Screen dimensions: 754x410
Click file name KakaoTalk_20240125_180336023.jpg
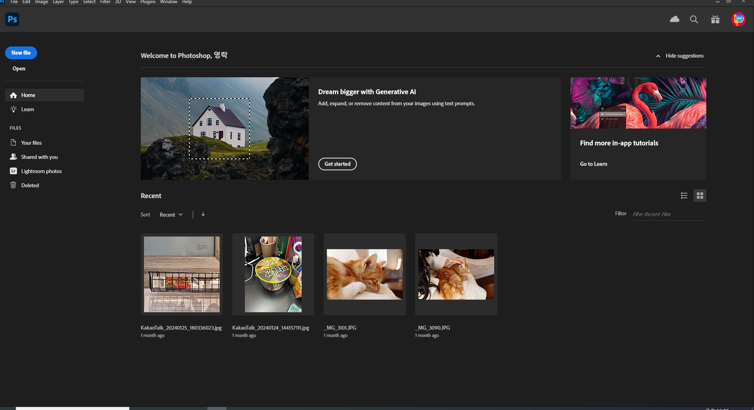tap(181, 328)
